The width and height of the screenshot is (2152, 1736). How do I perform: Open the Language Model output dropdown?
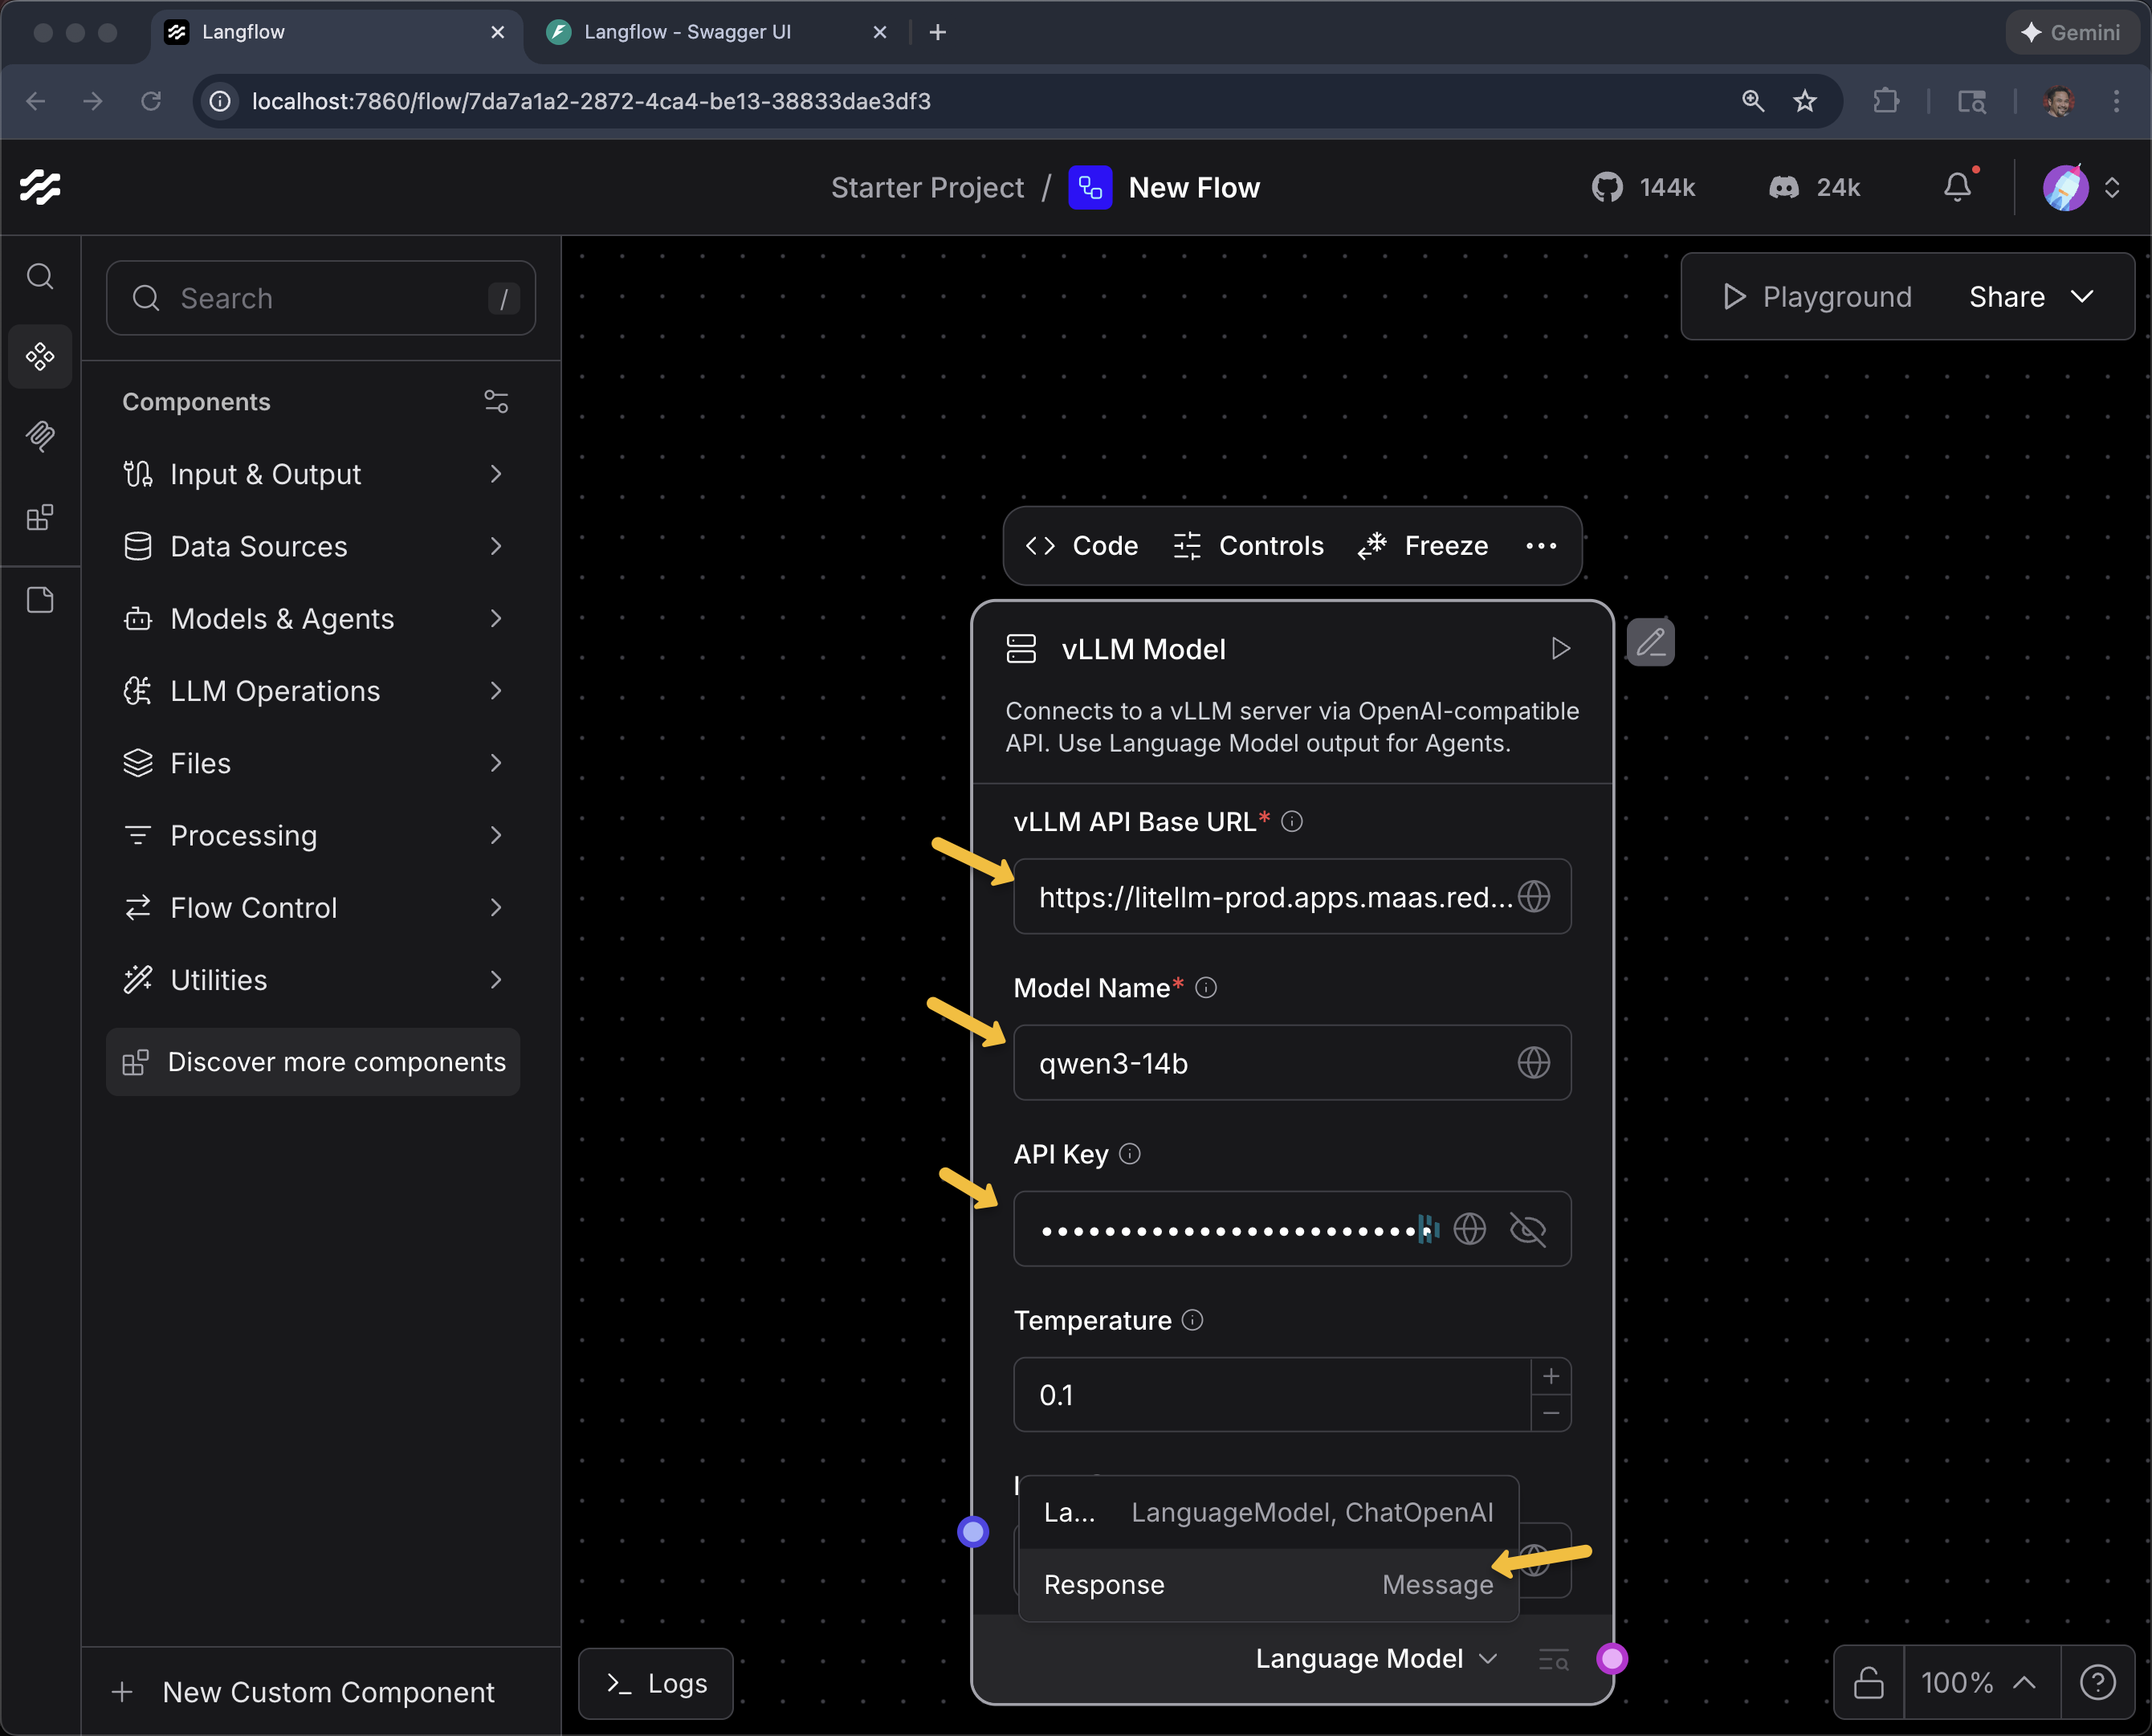(1376, 1658)
